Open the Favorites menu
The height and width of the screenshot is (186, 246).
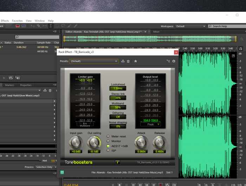tap(17, 21)
